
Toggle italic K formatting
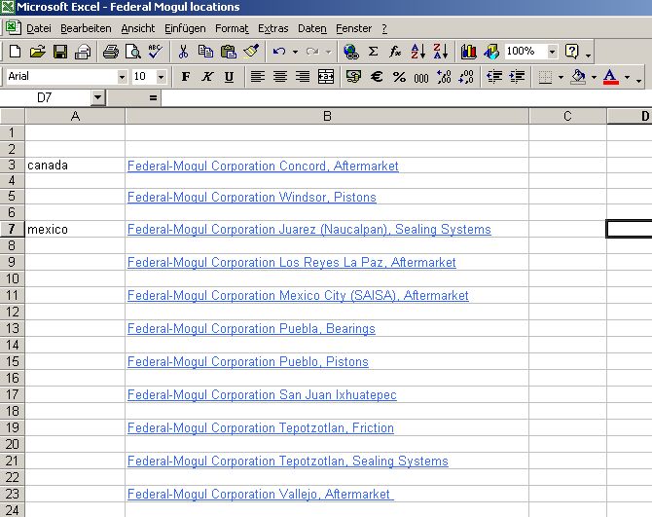tap(207, 77)
